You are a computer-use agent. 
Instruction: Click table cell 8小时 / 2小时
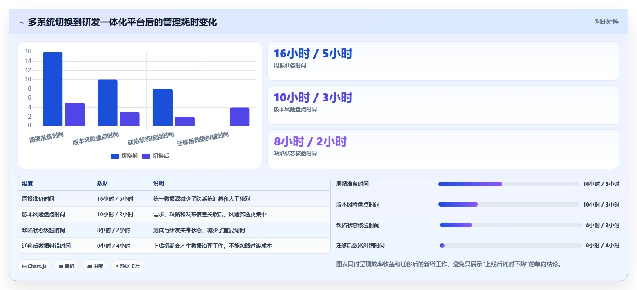tap(114, 230)
